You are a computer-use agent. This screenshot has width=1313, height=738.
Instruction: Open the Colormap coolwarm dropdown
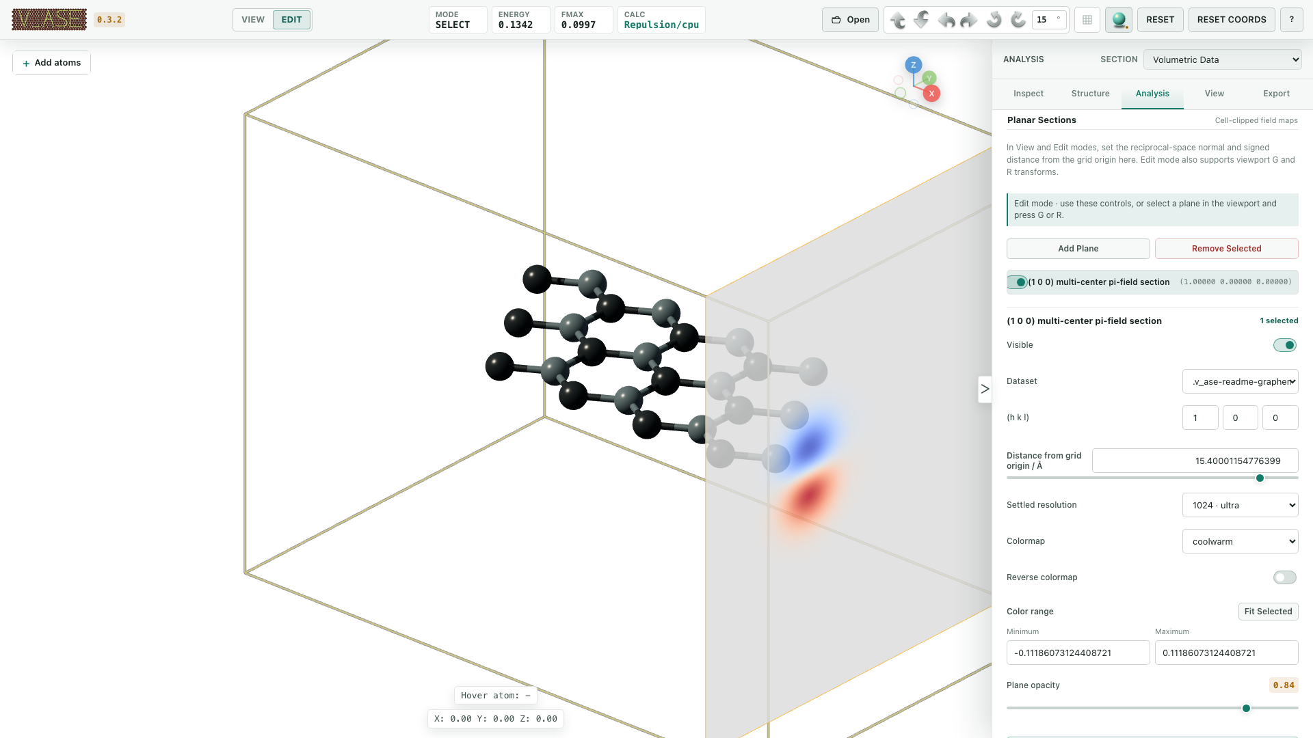1240,541
